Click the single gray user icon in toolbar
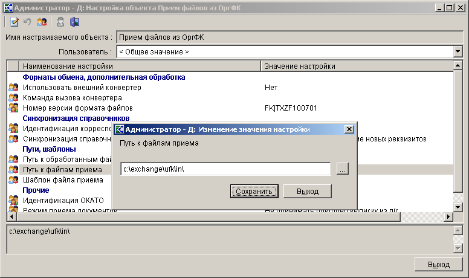The width and height of the screenshot is (469, 278). 60,22
